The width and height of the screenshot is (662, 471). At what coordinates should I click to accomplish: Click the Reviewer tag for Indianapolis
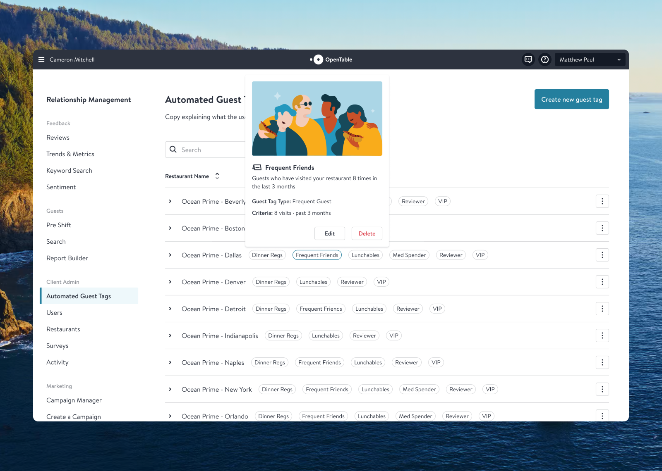point(365,335)
